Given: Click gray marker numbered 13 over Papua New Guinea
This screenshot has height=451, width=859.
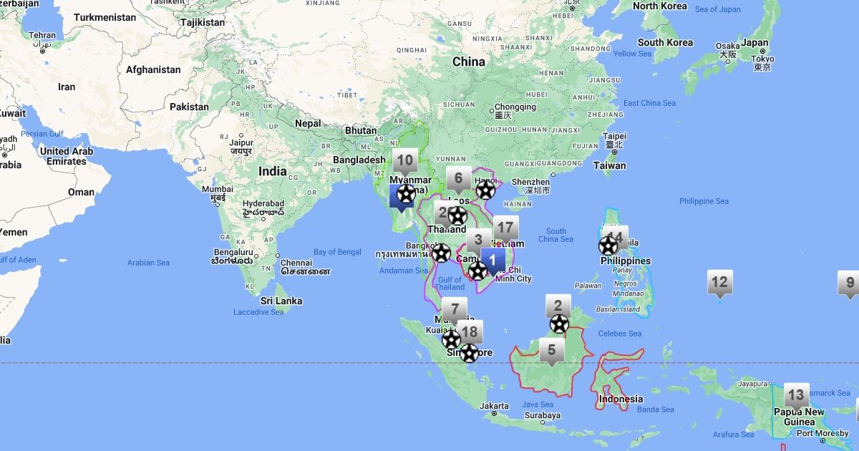Looking at the screenshot, I should click(795, 395).
